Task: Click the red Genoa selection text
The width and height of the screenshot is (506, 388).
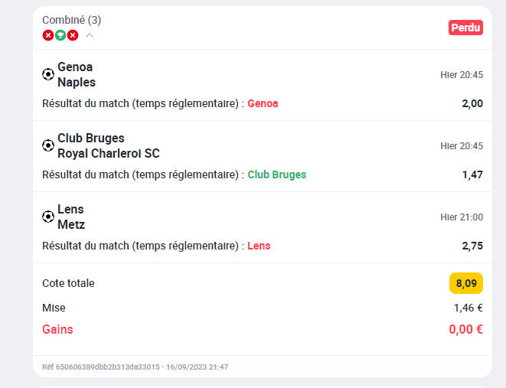Action: pyautogui.click(x=263, y=103)
